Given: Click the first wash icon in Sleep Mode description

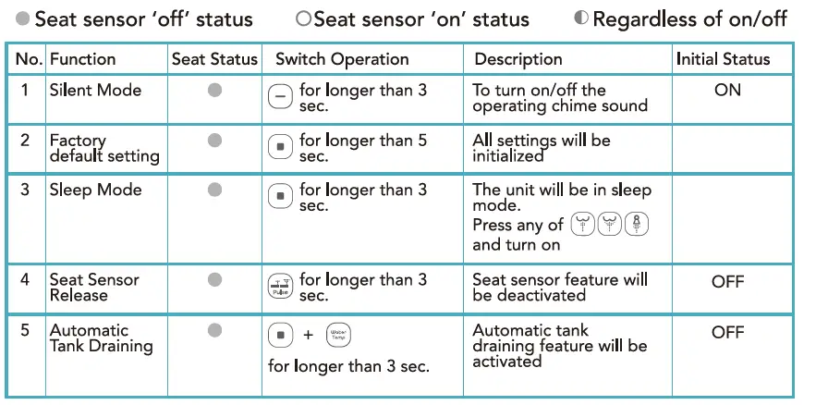Looking at the screenshot, I should [x=582, y=225].
